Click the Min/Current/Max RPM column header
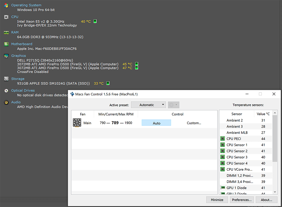This screenshot has width=282, height=207. (116, 114)
